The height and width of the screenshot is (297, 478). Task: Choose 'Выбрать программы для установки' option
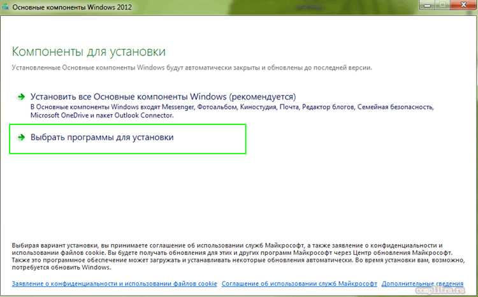click(x=102, y=138)
